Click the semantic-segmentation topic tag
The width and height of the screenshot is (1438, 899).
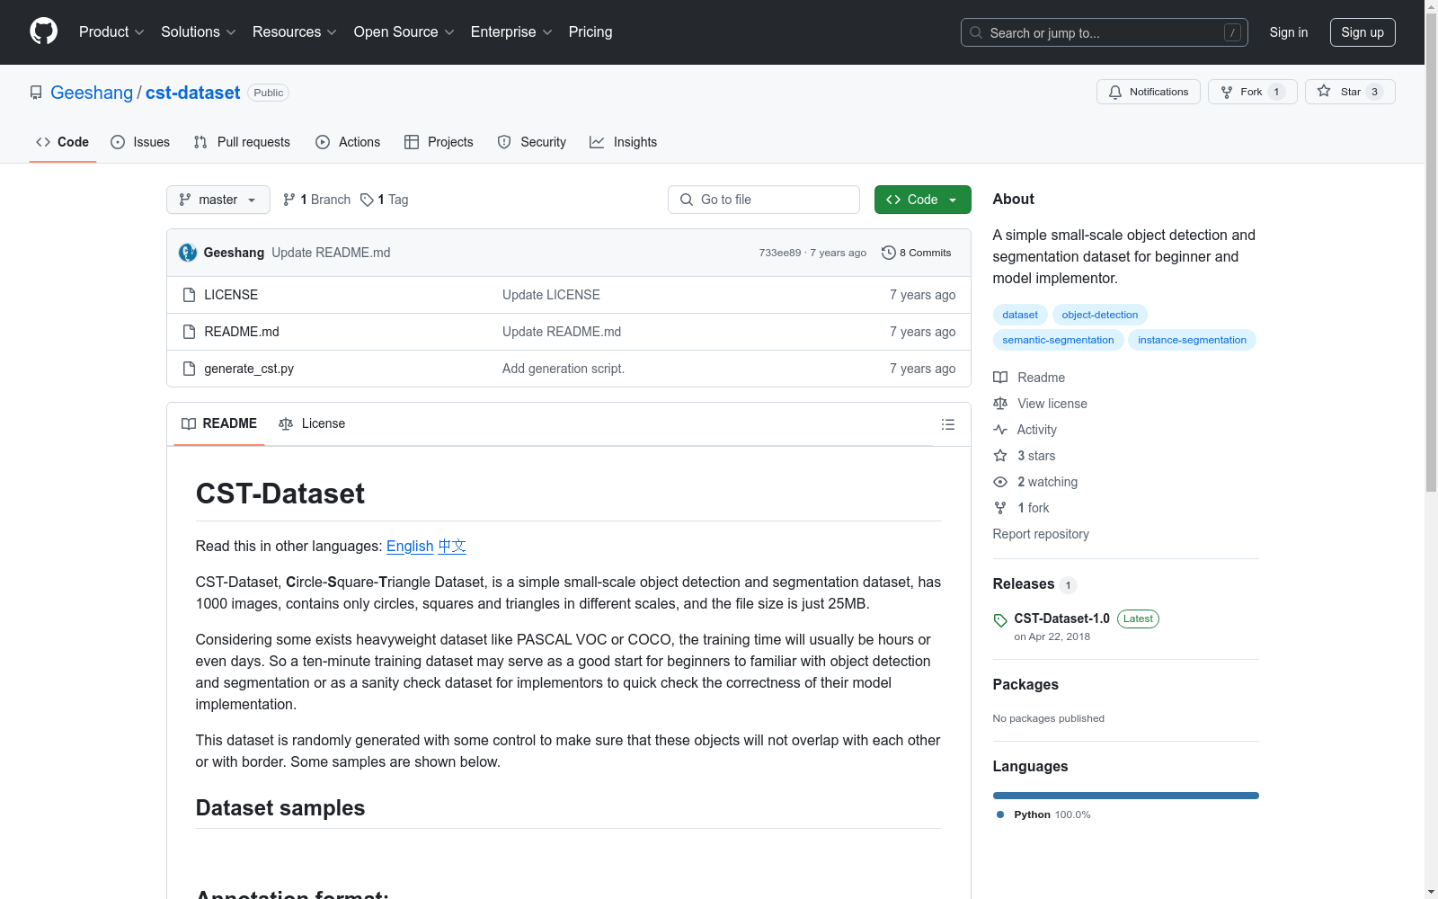1058,340
